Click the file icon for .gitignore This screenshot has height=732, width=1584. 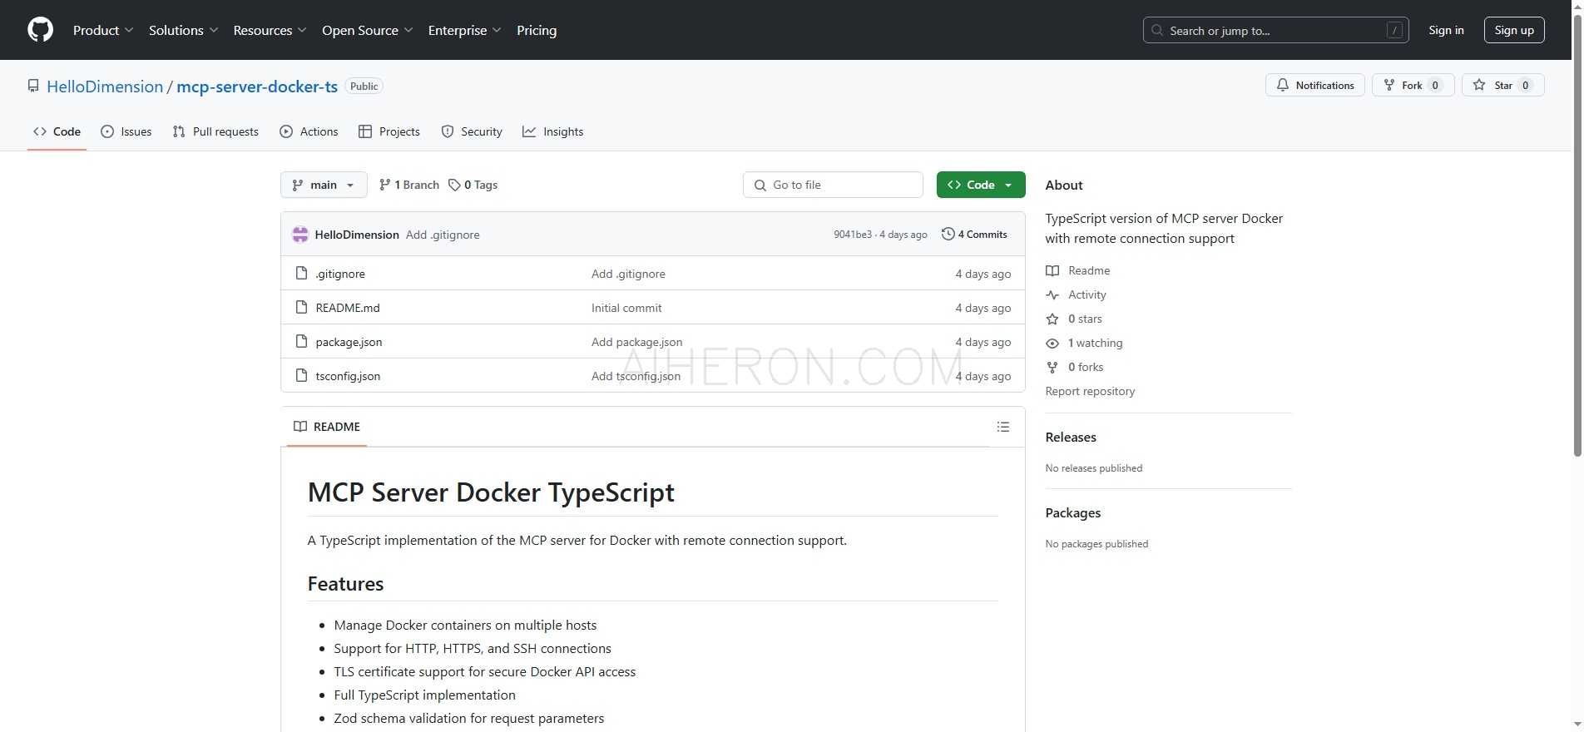302,273
